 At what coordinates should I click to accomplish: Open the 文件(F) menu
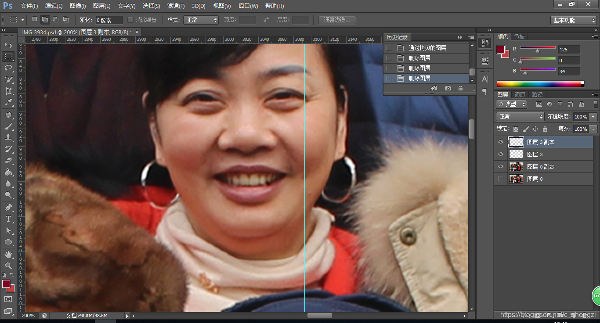pos(29,6)
